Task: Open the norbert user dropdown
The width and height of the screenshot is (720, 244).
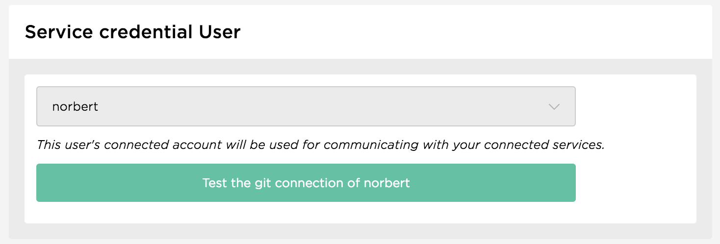Action: (306, 106)
